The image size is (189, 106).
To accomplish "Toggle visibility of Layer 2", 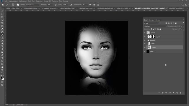I will coord(145,43).
